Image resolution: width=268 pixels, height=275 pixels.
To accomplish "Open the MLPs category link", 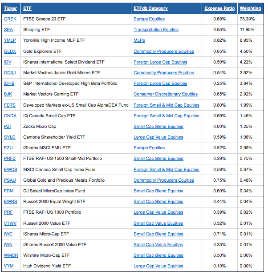I will pyautogui.click(x=139, y=40).
